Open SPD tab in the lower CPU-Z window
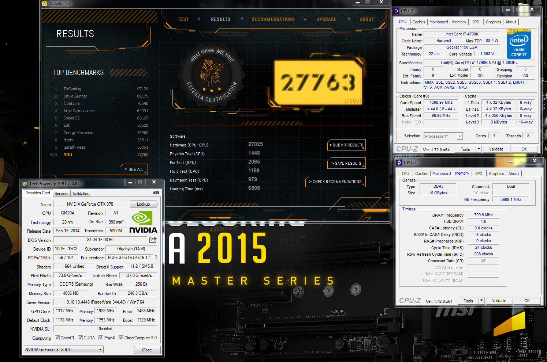The image size is (547, 362). point(479,174)
